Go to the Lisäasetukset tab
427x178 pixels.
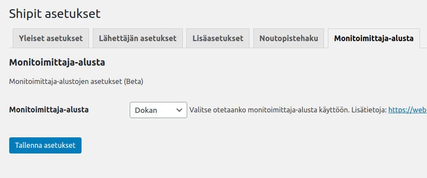[x=218, y=38]
